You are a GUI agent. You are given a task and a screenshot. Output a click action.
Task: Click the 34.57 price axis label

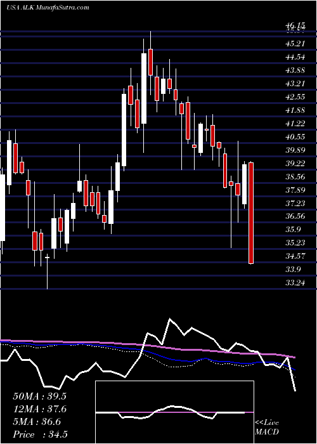(x=295, y=256)
